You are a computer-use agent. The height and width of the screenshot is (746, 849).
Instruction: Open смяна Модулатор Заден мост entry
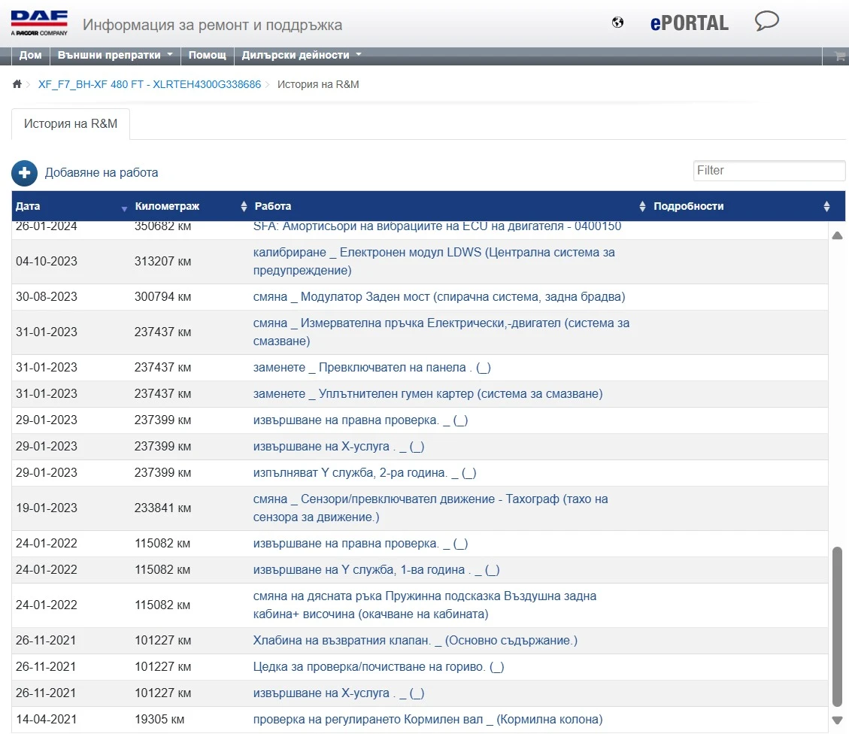[x=439, y=296]
